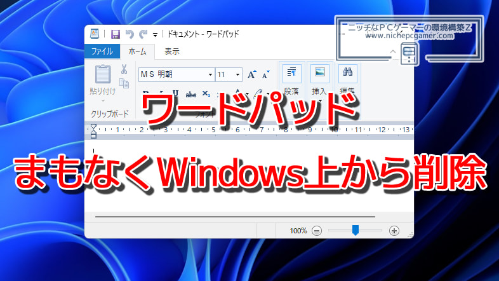Switch to the ホーム tab
Image resolution: width=499 pixels, height=281 pixels.
pos(138,51)
